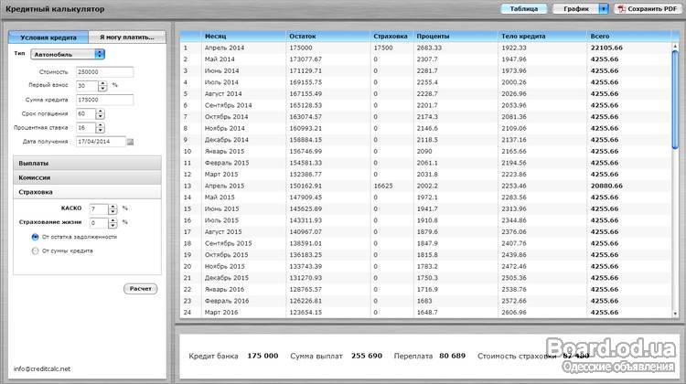Click the Первый взнос value field

click(x=87, y=86)
